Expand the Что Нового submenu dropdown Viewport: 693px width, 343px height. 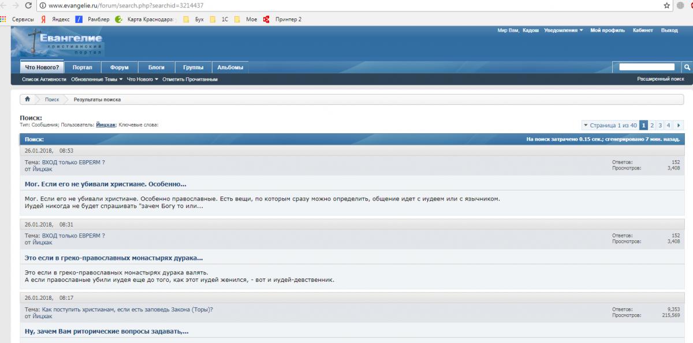[x=142, y=79]
